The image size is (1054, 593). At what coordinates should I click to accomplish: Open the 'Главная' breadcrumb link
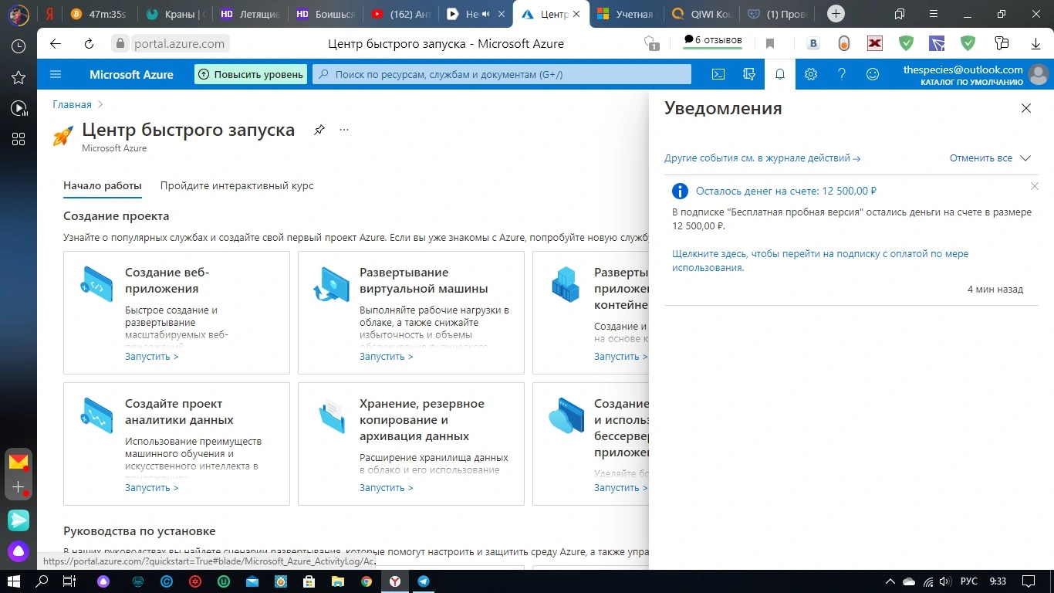point(72,104)
